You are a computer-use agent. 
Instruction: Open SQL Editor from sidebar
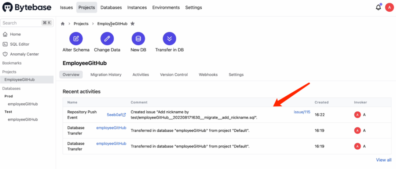point(19,44)
